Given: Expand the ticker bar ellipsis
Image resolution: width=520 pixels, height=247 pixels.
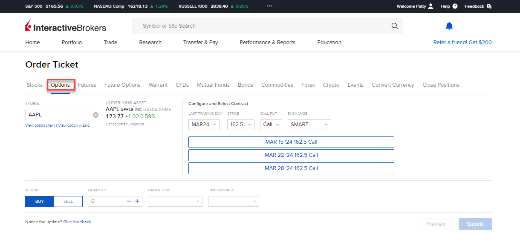Looking at the screenshot, I should (269, 6).
